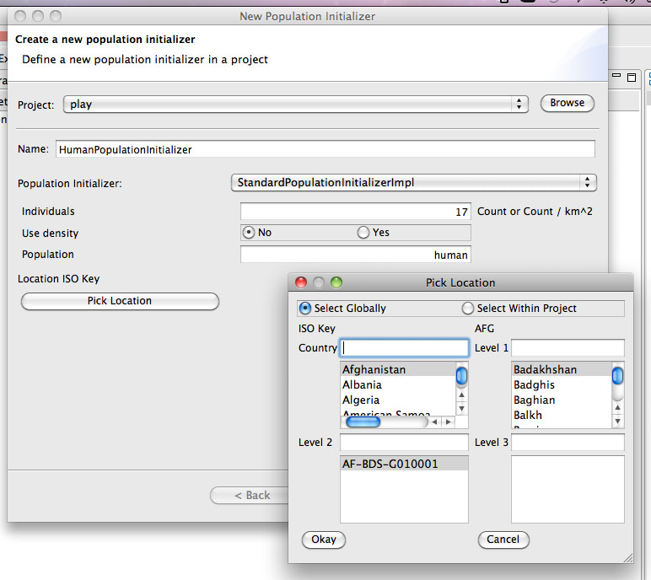The width and height of the screenshot is (651, 580).
Task: Select Afghanistan in the country list
Action: (398, 369)
